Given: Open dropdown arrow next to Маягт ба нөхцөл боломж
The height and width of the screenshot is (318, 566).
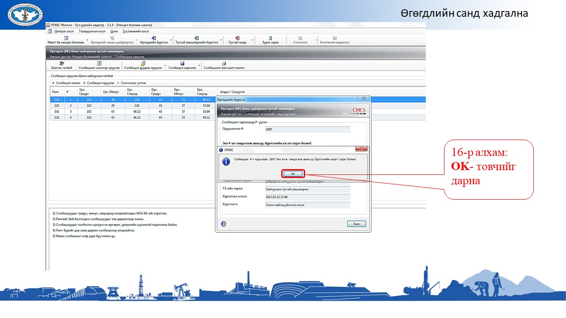Looking at the screenshot, I should (88, 40).
